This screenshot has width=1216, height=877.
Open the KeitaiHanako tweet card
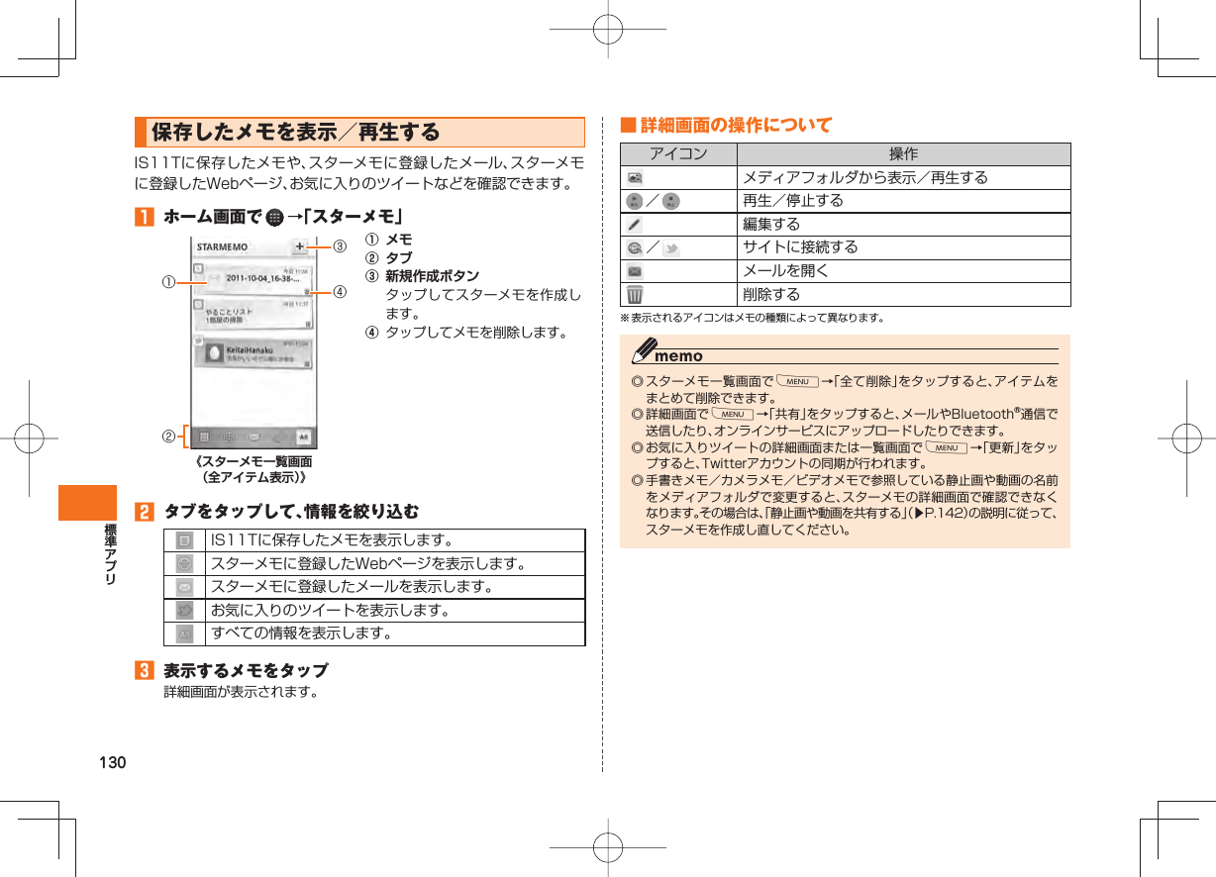pos(253,352)
